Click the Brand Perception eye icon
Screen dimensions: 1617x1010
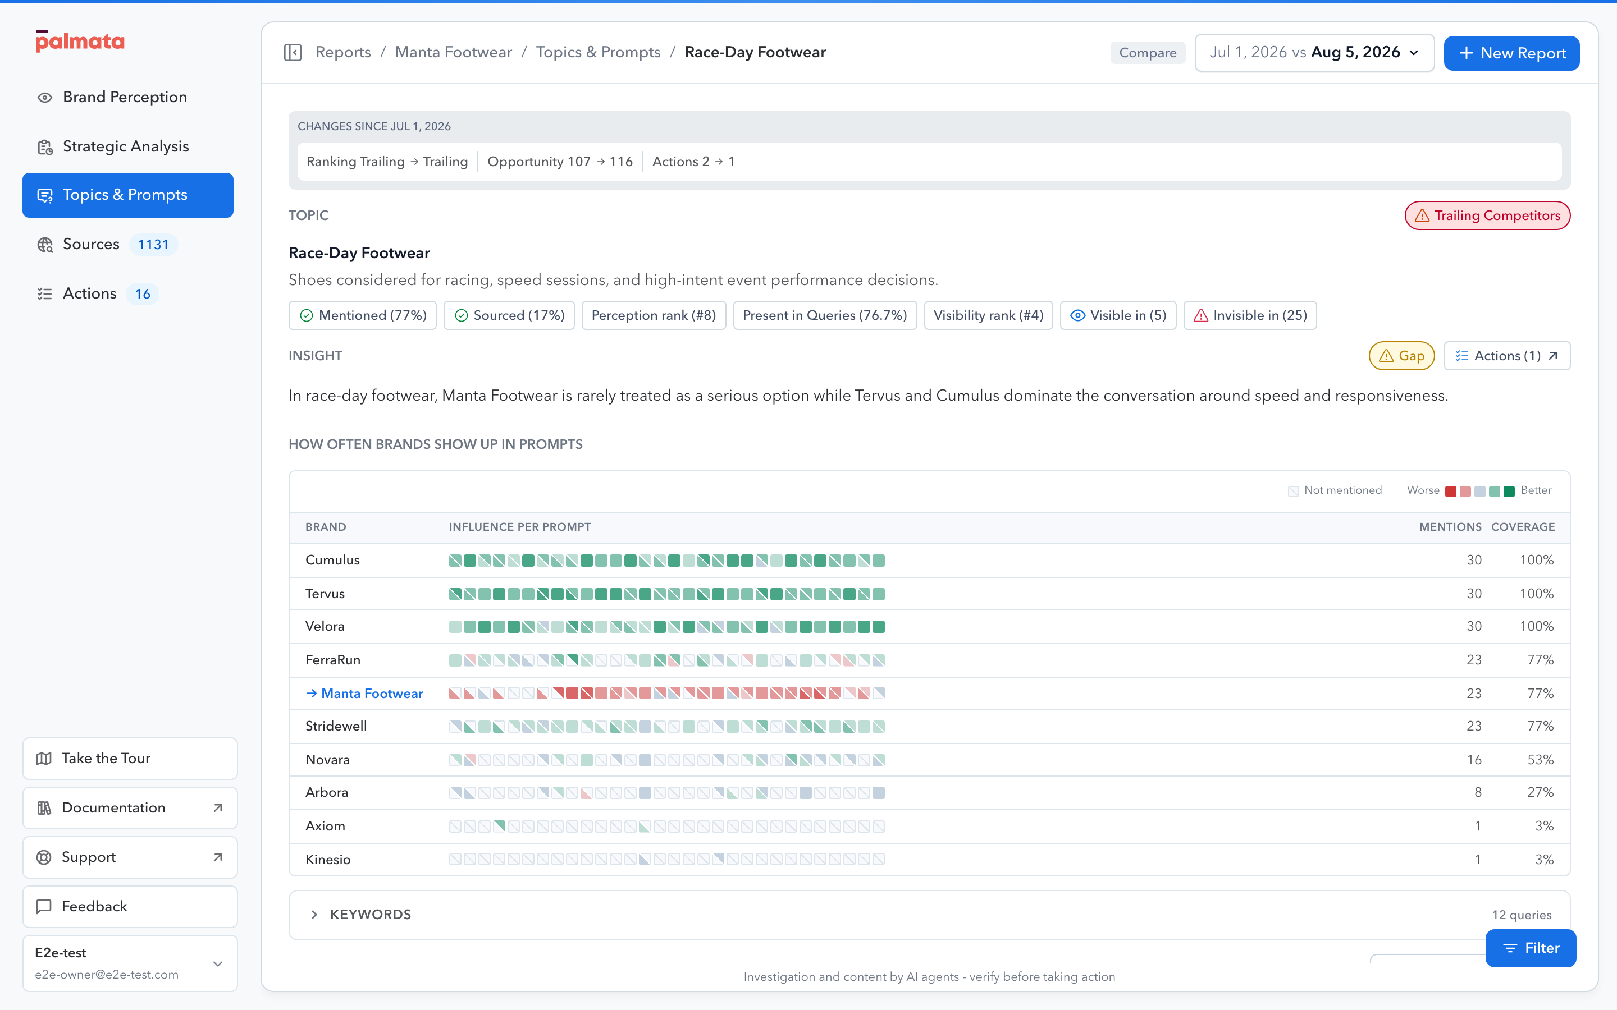tap(45, 98)
